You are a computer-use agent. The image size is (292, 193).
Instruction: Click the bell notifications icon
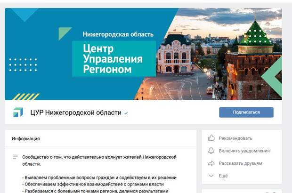211,151
